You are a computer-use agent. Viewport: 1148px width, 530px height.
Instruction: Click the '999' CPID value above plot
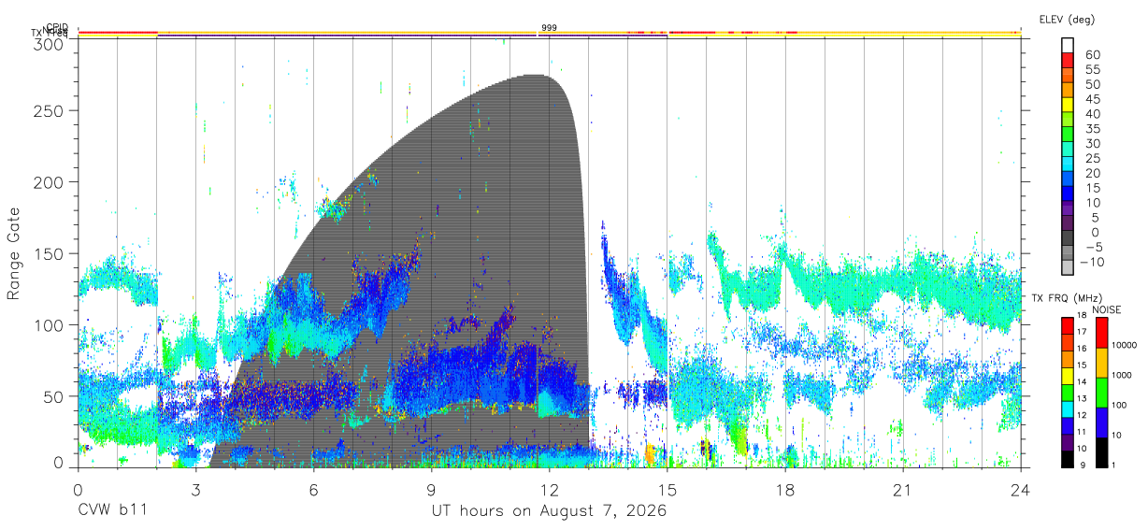click(x=550, y=28)
